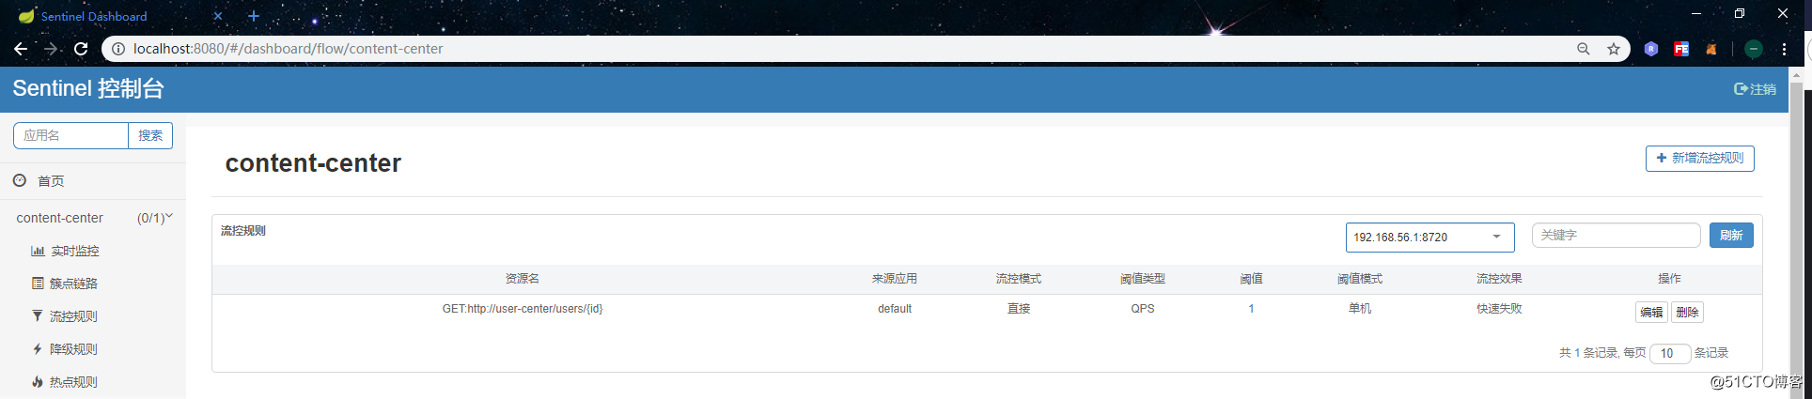1812x399 pixels.
Task: Click the 搜索 button
Action: click(x=150, y=135)
